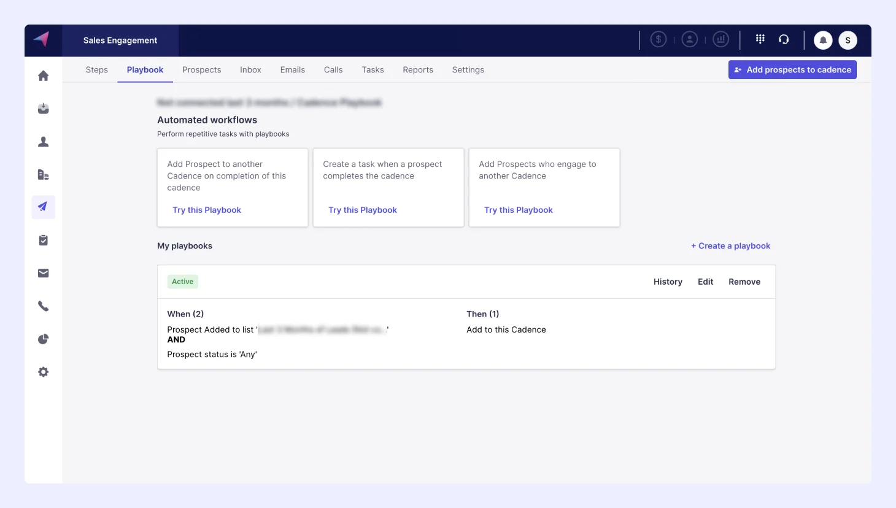Click the Tasks clipboard icon in sidebar

(43, 240)
